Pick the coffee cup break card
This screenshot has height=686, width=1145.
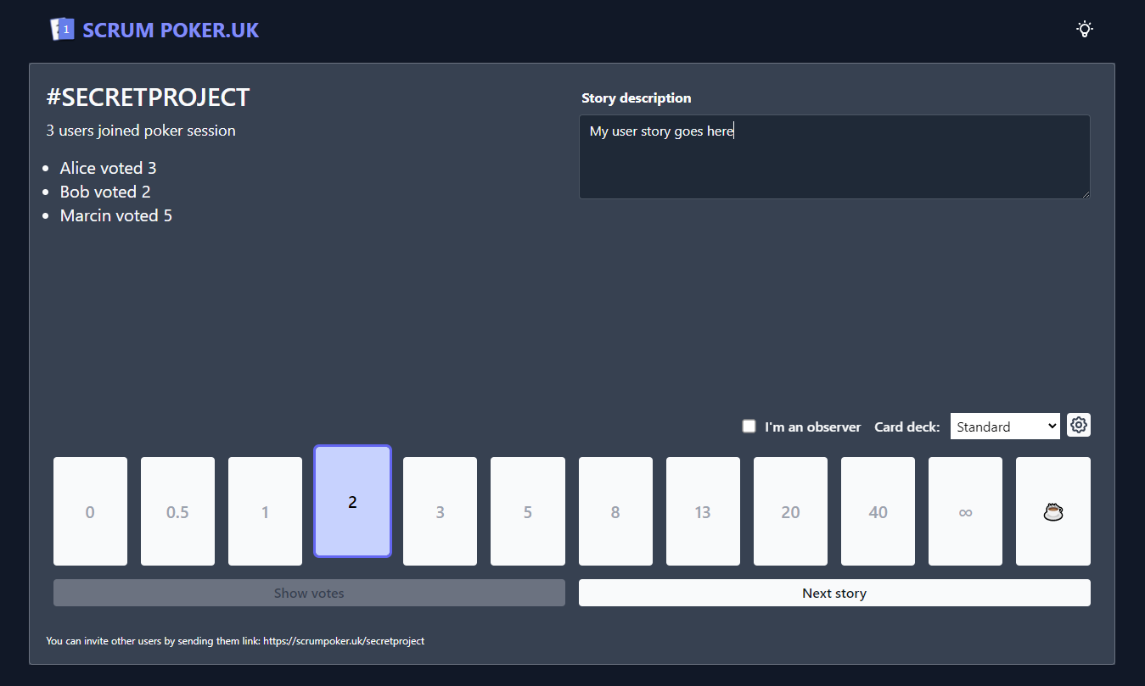click(1052, 511)
